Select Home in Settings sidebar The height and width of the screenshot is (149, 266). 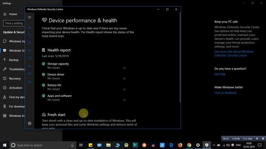pos(13,14)
